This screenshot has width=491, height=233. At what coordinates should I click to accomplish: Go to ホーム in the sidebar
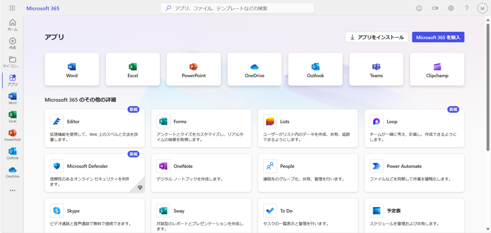(x=12, y=25)
